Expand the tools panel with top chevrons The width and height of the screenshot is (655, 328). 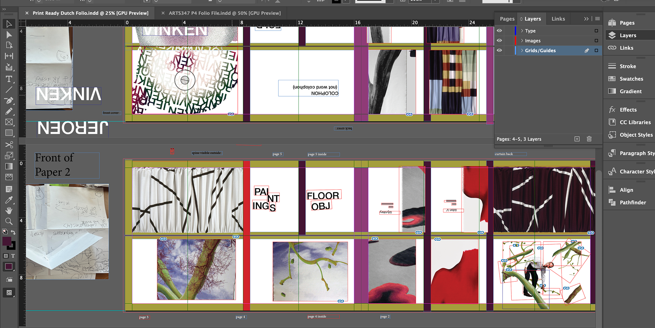4,9
